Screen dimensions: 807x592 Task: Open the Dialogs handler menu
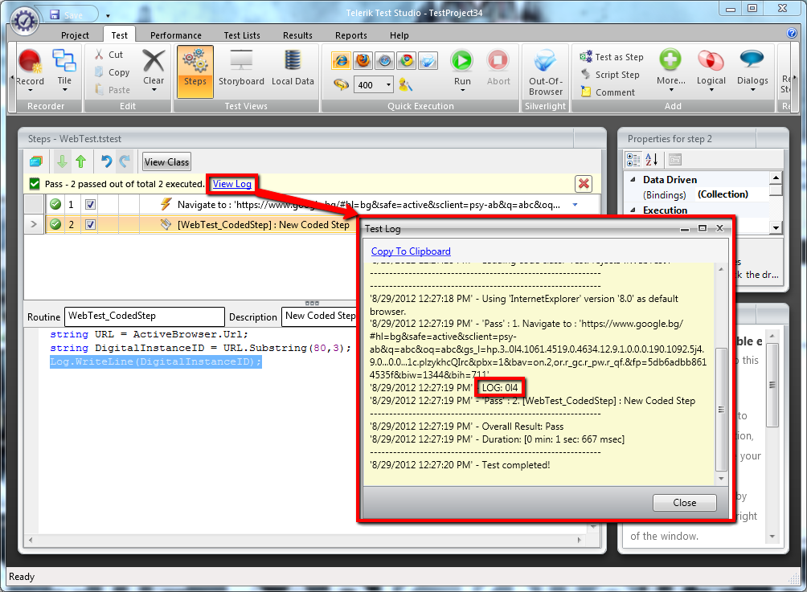tap(752, 71)
